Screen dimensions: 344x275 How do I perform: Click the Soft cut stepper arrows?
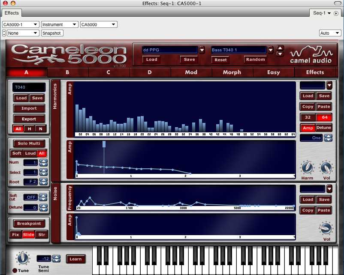point(43,197)
